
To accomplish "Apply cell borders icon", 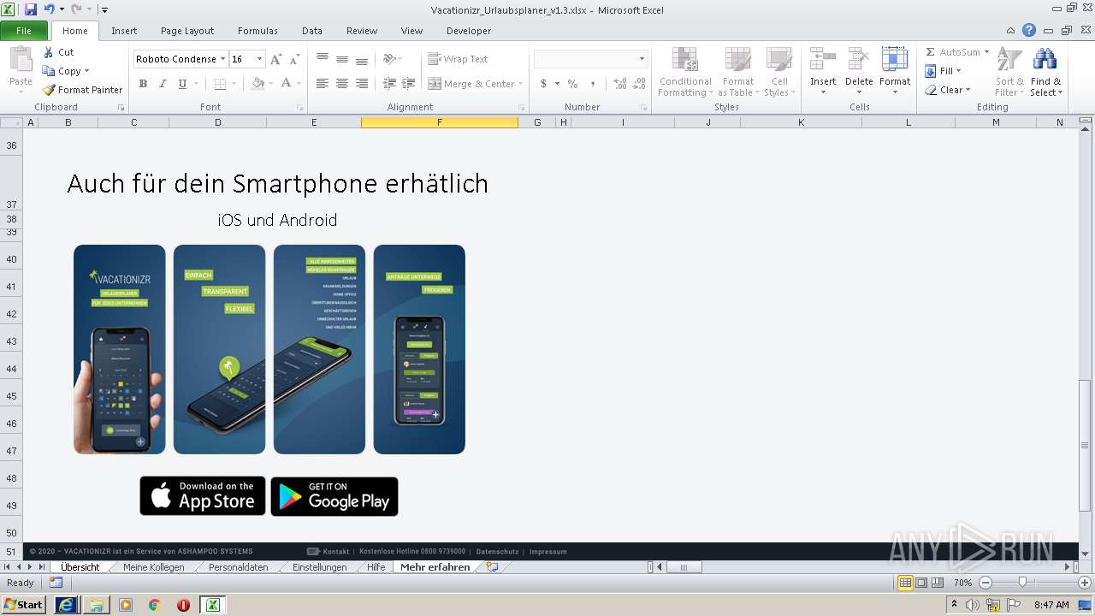I will click(220, 84).
